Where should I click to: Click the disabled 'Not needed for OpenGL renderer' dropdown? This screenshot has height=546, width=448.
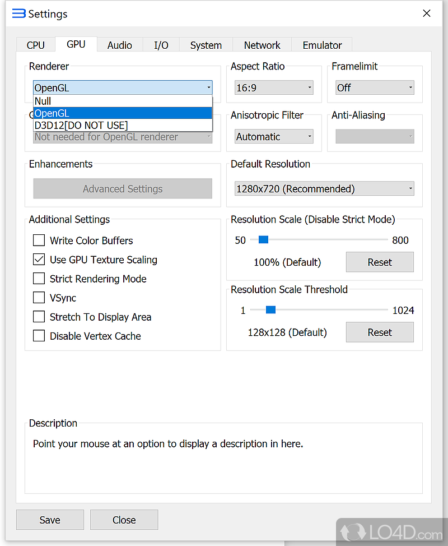tap(123, 137)
